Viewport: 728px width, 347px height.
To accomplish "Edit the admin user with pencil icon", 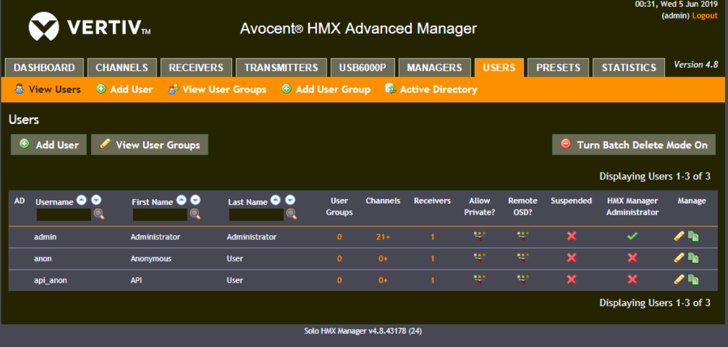I will pos(679,236).
